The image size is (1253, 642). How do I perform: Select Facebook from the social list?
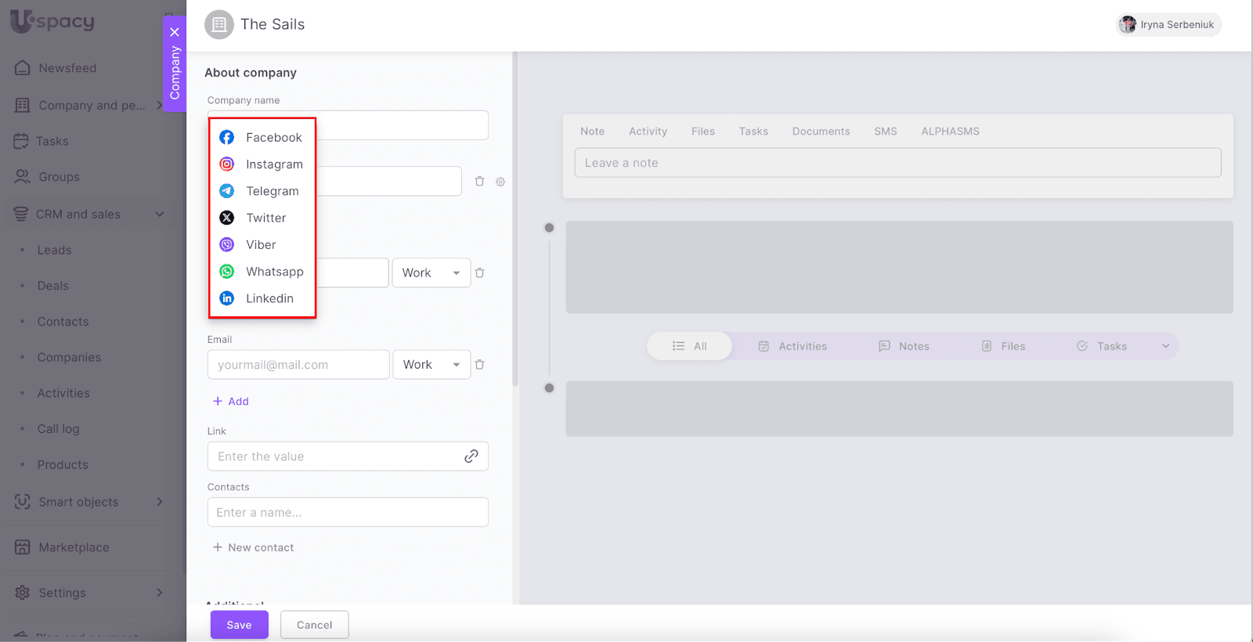click(273, 138)
